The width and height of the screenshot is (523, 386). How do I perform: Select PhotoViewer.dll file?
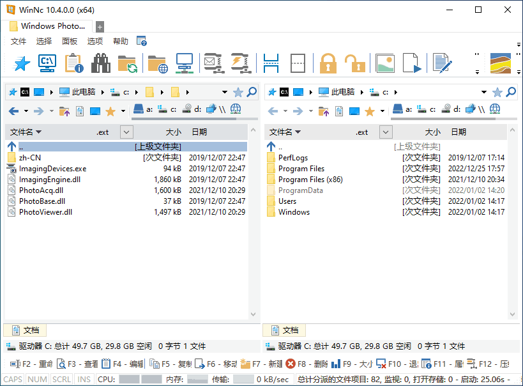(126, 212)
